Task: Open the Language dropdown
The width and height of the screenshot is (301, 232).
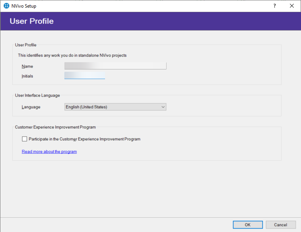Action: [x=115, y=107]
